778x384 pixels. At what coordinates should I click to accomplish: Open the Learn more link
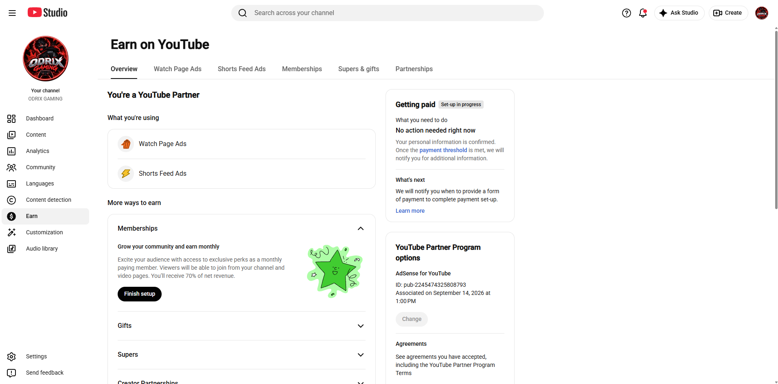point(410,211)
